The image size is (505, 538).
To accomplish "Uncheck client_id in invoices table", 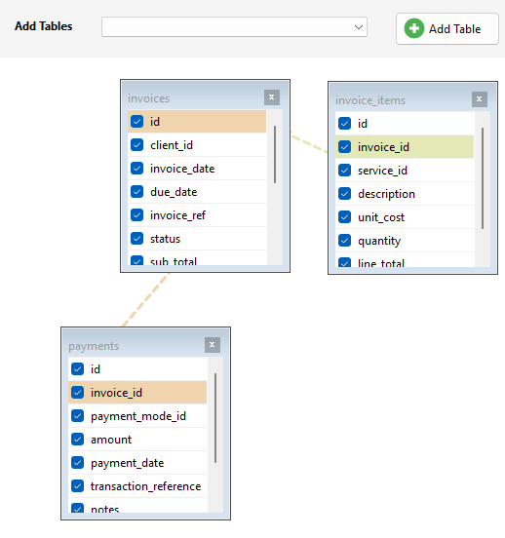I will 137,145.
